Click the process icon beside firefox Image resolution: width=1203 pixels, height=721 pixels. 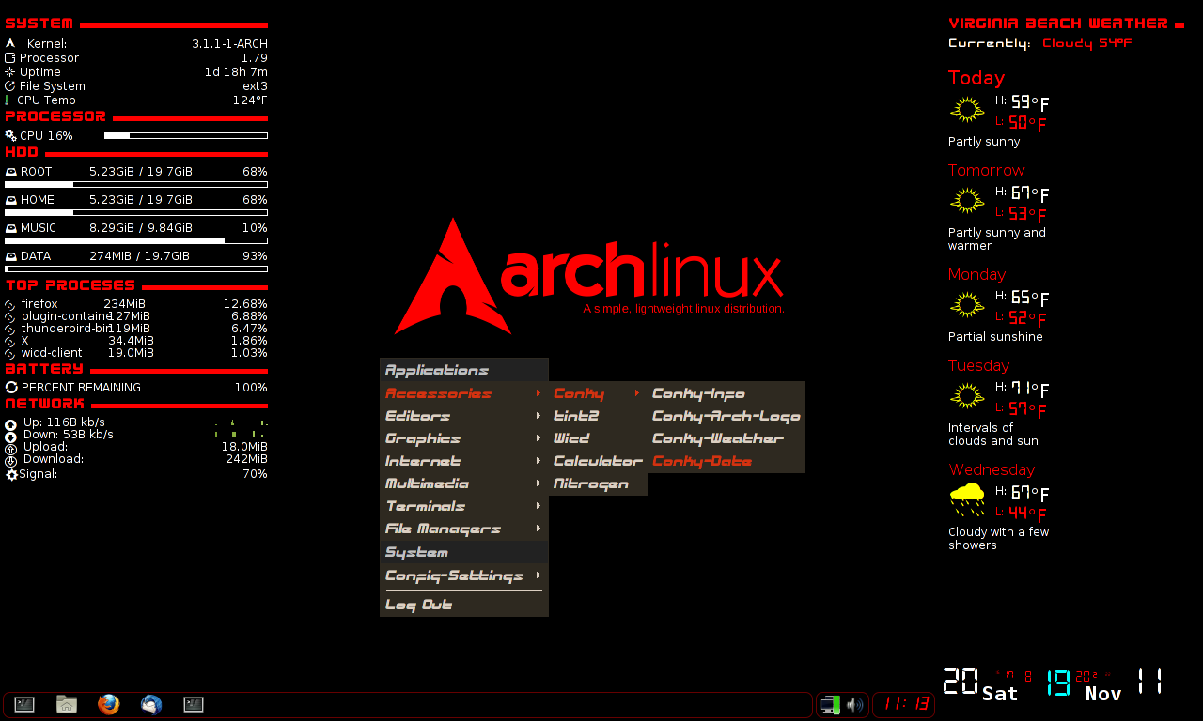[x=10, y=305]
